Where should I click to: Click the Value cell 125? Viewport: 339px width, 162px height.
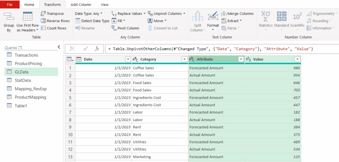[x=273, y=157]
